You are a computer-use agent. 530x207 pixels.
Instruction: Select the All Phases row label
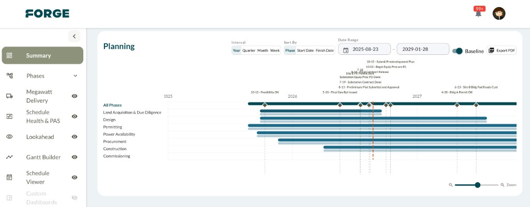coord(112,105)
